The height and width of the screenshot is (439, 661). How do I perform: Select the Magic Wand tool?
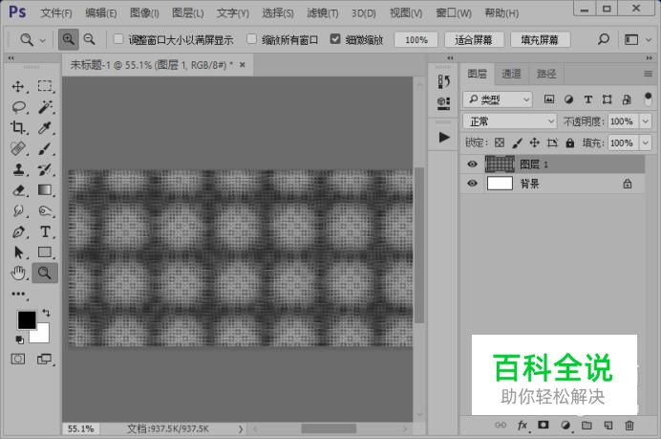45,107
